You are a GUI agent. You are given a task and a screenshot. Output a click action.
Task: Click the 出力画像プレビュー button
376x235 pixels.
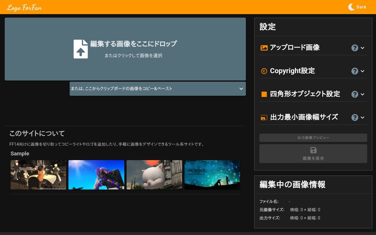pos(313,138)
